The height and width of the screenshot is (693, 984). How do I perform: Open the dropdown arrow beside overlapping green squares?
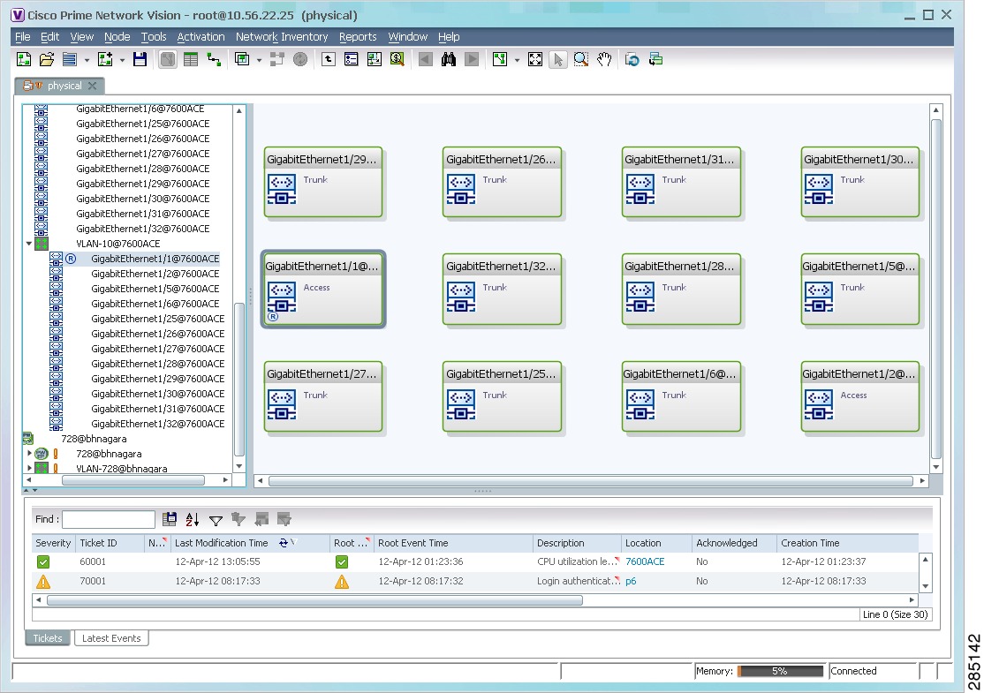coord(259,60)
